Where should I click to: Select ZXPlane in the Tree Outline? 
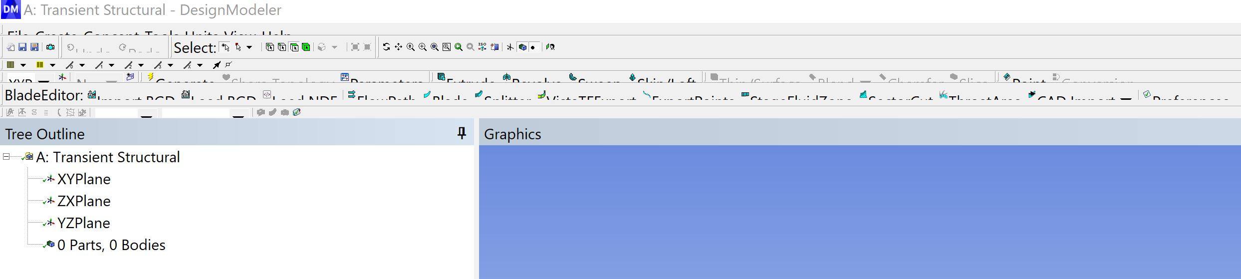(x=84, y=201)
